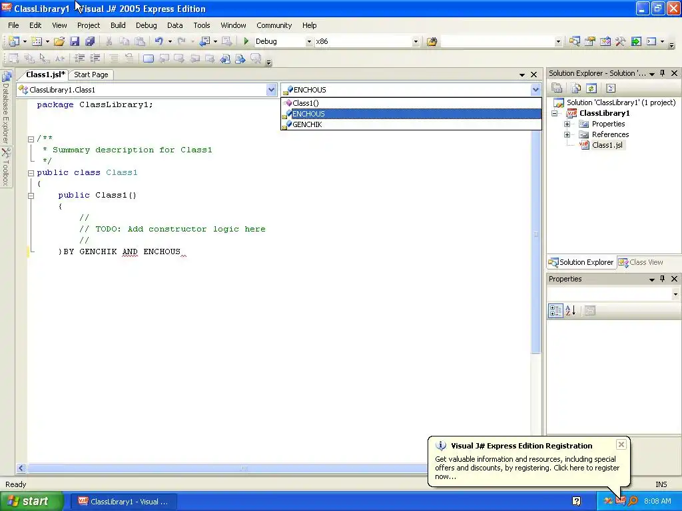Click the Add New Item toolbar icon
The width and height of the screenshot is (682, 511).
point(37,41)
